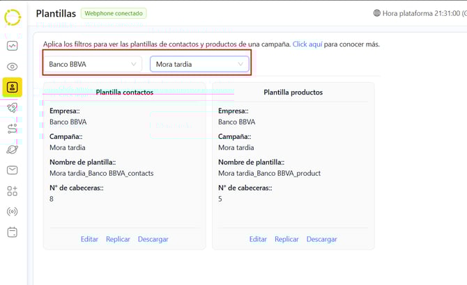The image size is (467, 285).
Task: Click the cabeceras value 5
Action: coord(220,199)
